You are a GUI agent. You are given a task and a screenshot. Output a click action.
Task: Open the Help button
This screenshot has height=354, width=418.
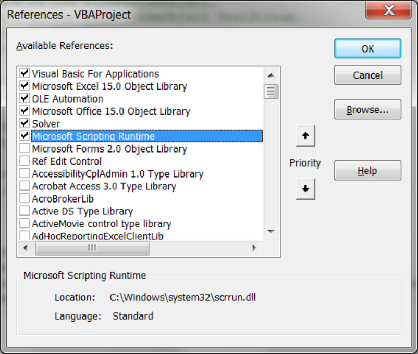click(x=367, y=170)
